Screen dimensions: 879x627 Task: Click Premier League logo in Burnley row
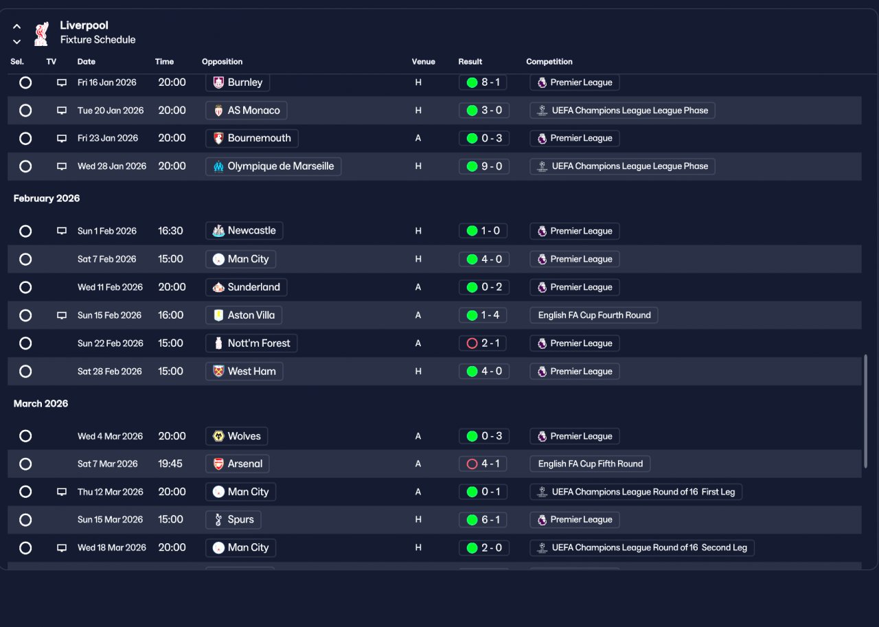[x=542, y=82]
